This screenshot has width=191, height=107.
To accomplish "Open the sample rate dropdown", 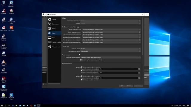I will [x=110, y=21].
